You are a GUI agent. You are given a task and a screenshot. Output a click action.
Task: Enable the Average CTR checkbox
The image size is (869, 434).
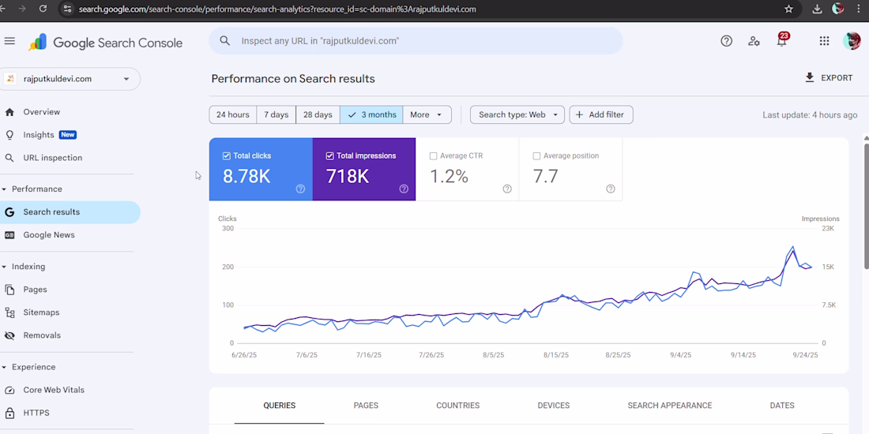pyautogui.click(x=434, y=156)
